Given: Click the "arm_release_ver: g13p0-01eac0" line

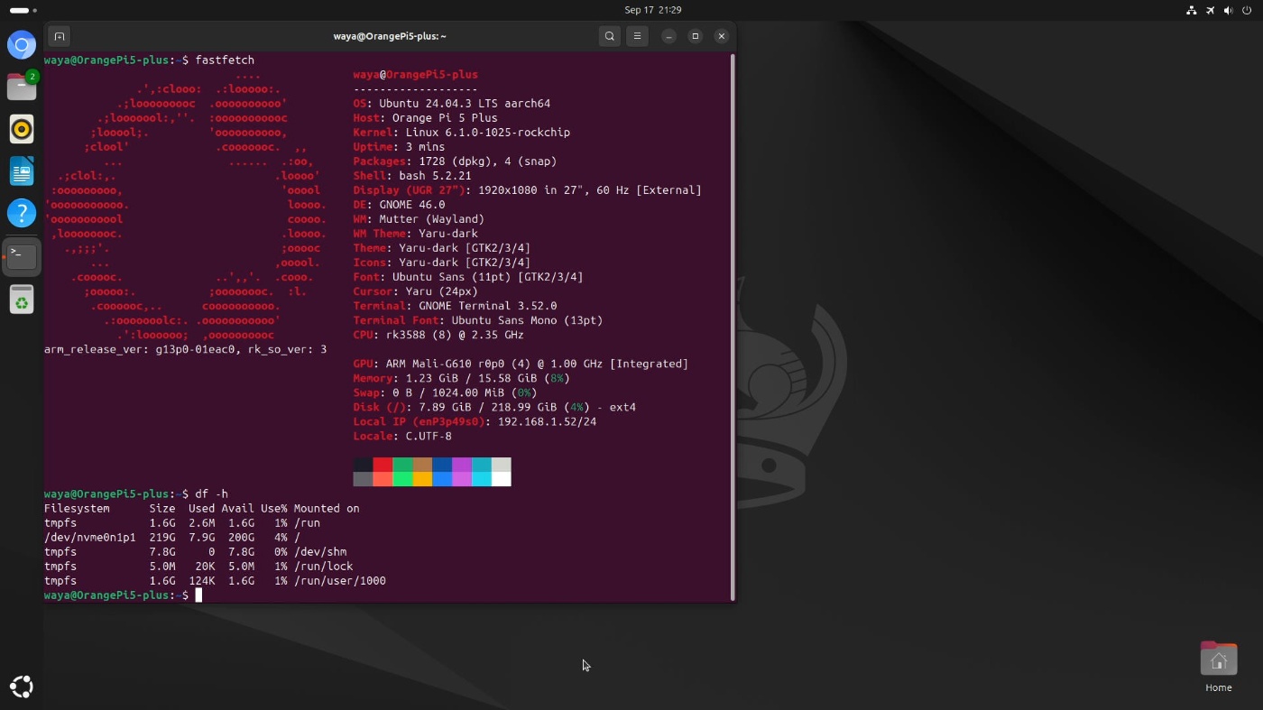Looking at the screenshot, I should pos(186,349).
